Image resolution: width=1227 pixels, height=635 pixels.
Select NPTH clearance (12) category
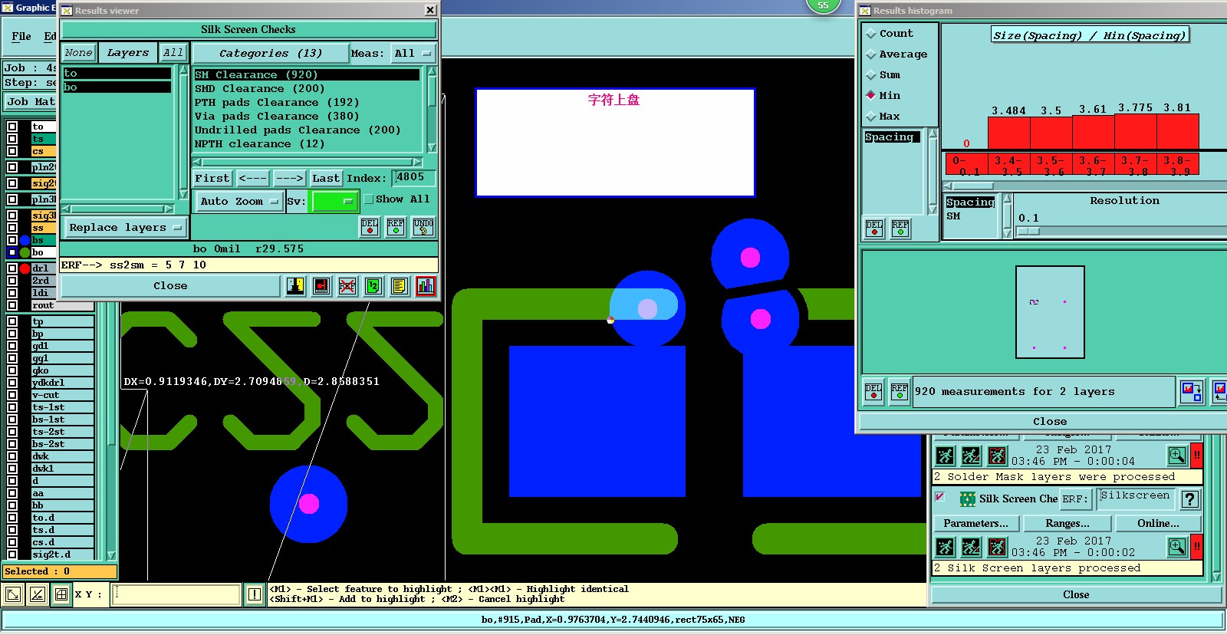(259, 143)
